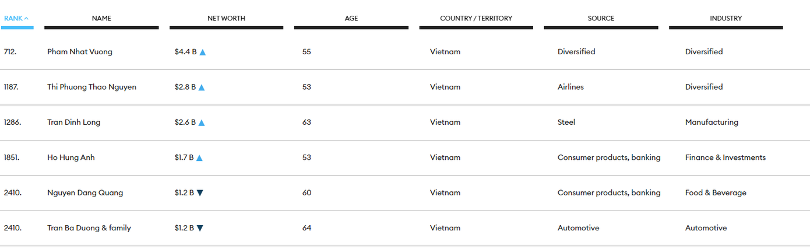Sort the table by NAME column
The height and width of the screenshot is (249, 810).
pos(101,19)
